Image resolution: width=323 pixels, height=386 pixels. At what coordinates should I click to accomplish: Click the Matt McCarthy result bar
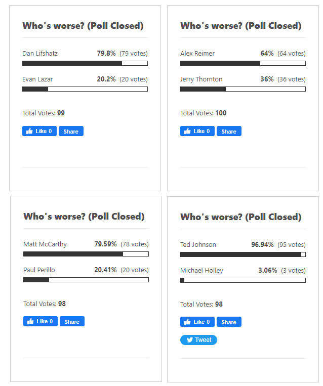tap(86, 254)
